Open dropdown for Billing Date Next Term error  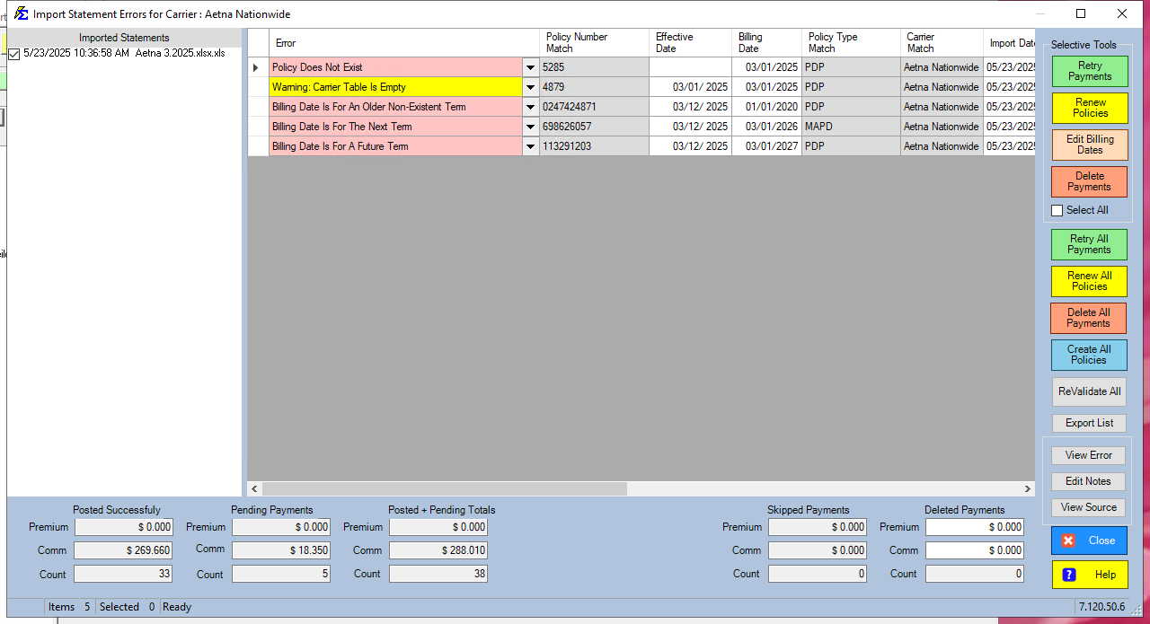coord(530,127)
